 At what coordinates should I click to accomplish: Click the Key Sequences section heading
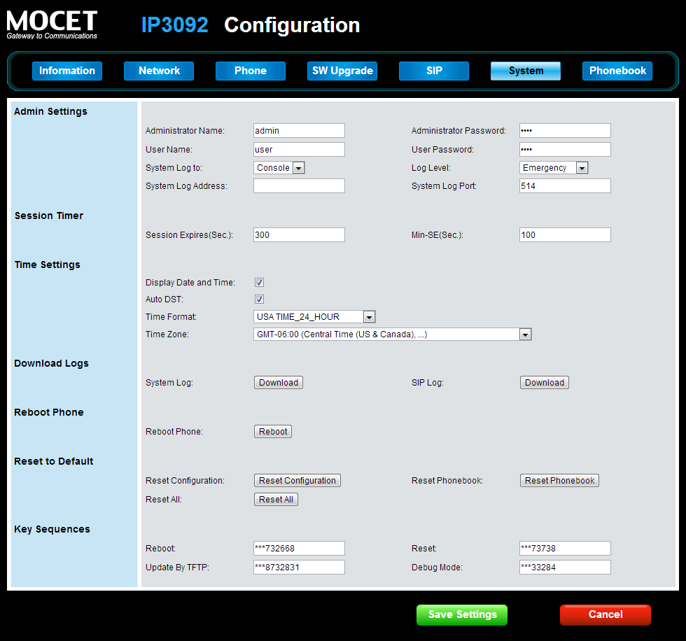[52, 529]
